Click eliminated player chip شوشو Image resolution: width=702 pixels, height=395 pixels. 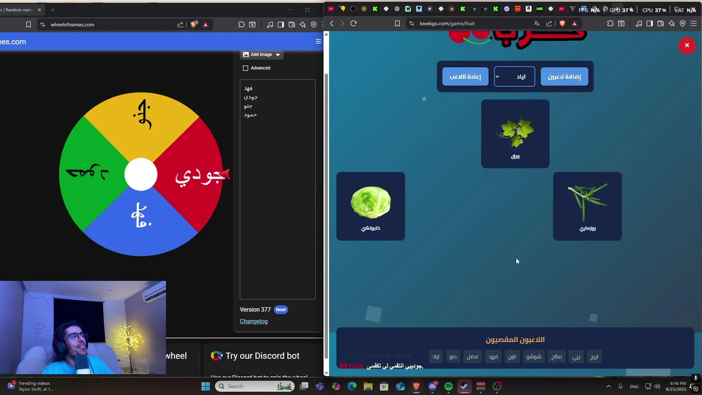[534, 357]
